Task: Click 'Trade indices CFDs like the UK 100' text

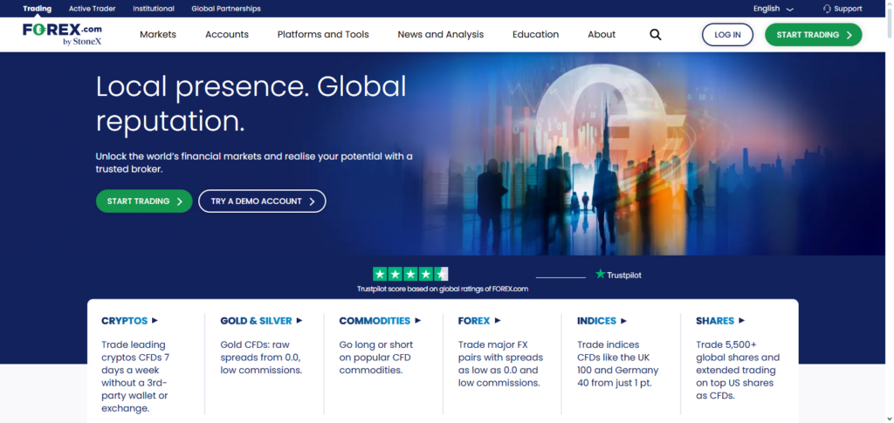Action: (617, 364)
